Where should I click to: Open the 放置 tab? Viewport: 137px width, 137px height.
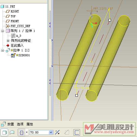(11, 124)
